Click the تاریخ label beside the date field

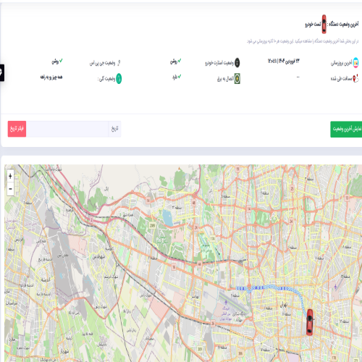[114, 129]
